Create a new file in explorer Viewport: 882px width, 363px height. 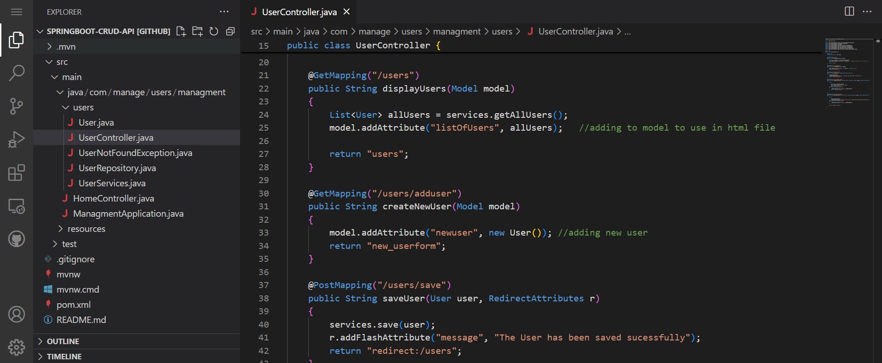coord(181,31)
